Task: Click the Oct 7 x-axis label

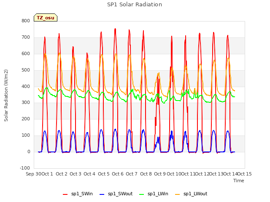Action: (132, 174)
